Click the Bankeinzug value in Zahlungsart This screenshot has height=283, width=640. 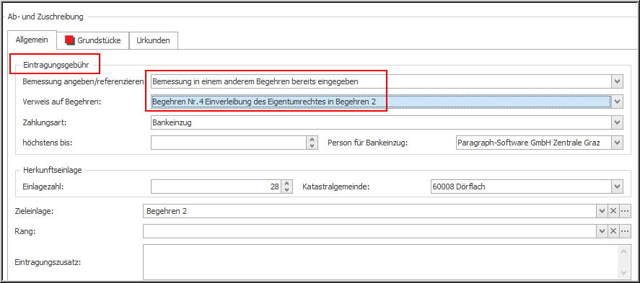pos(172,122)
